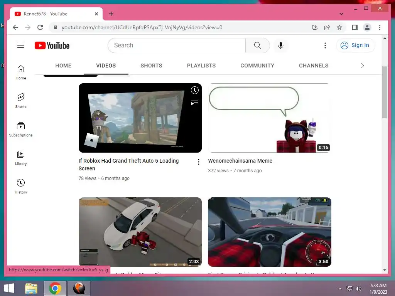Open Shorts in the sidebar

click(21, 101)
